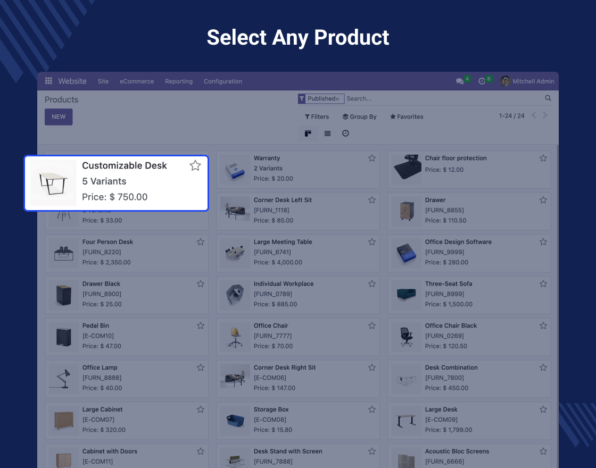The width and height of the screenshot is (596, 468).
Task: Click the Acoustic Bloc Screens name
Action: pyautogui.click(x=457, y=452)
